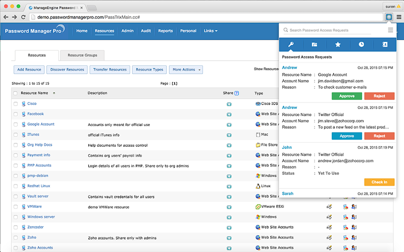Open the contacts icon tab in popup
404x252 pixels.
pos(385,44)
